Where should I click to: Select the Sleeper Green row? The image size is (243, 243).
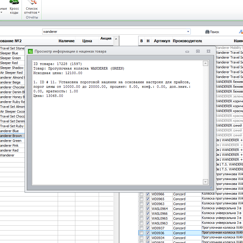(x=12, y=58)
